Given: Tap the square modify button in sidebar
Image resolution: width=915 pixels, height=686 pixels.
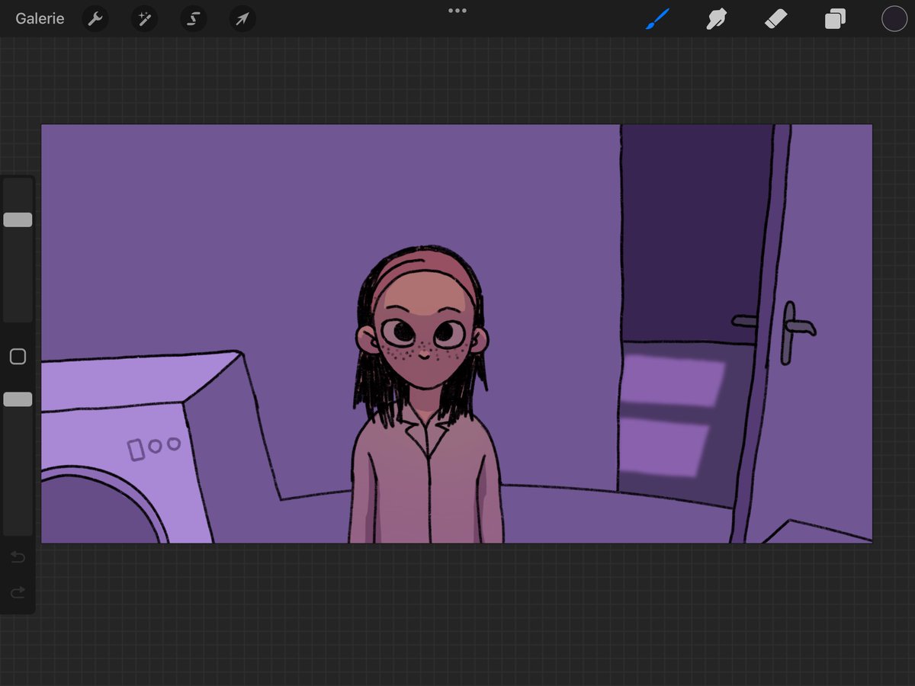Looking at the screenshot, I should click(18, 357).
